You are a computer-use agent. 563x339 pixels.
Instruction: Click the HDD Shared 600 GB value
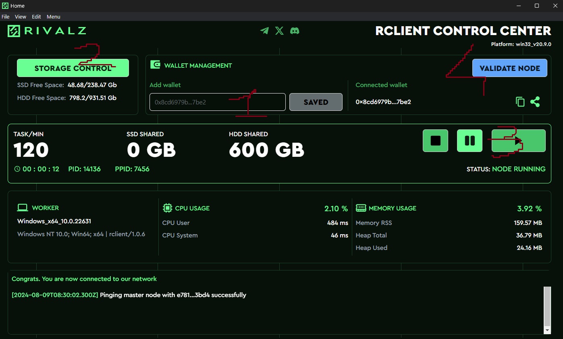[x=266, y=150]
